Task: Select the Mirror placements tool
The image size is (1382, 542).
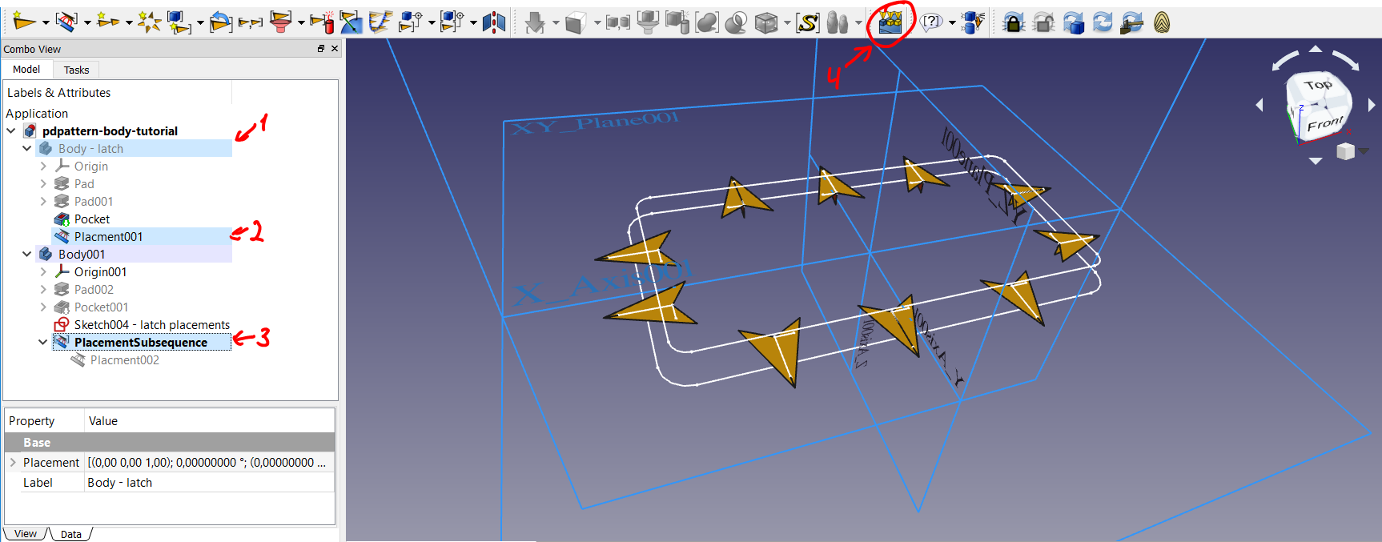Action: click(494, 22)
